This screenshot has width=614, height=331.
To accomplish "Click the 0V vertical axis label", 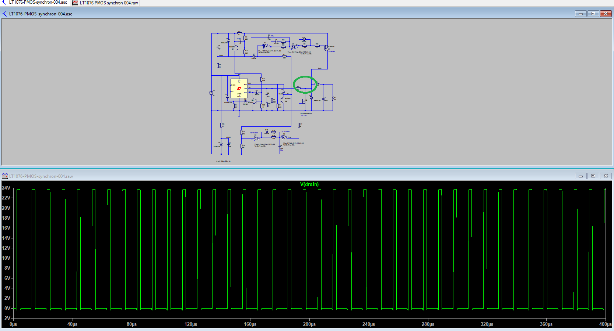I will point(7,308).
